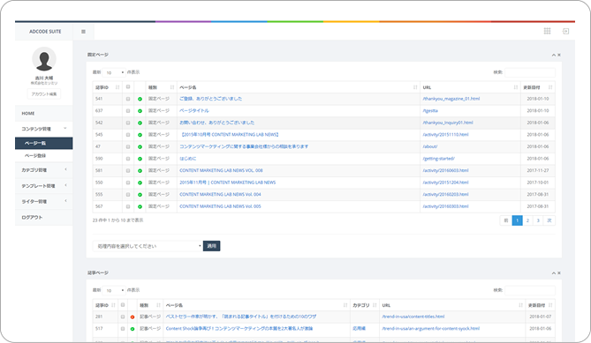This screenshot has width=591, height=343.
Task: Check the checkbox for row 47
Action: (x=128, y=146)
